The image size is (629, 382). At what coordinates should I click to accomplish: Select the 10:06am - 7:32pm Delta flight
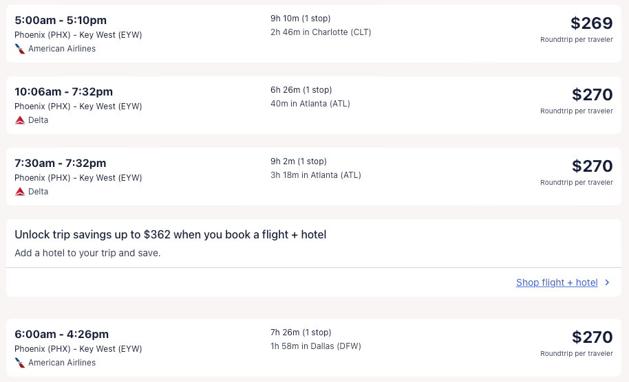pos(63,92)
